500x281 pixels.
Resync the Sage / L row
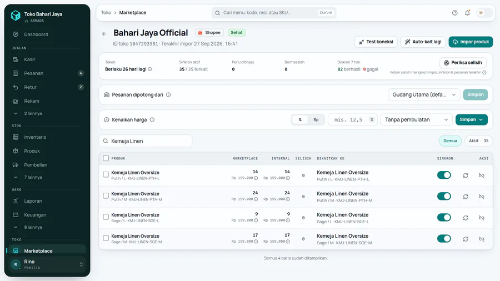[x=466, y=218]
